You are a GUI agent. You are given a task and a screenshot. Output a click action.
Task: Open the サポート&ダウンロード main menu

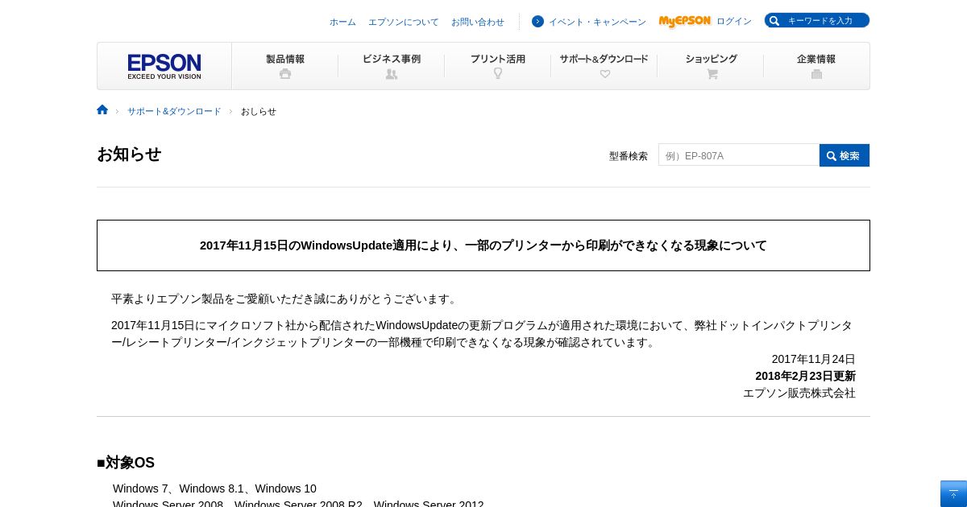pyautogui.click(x=604, y=66)
